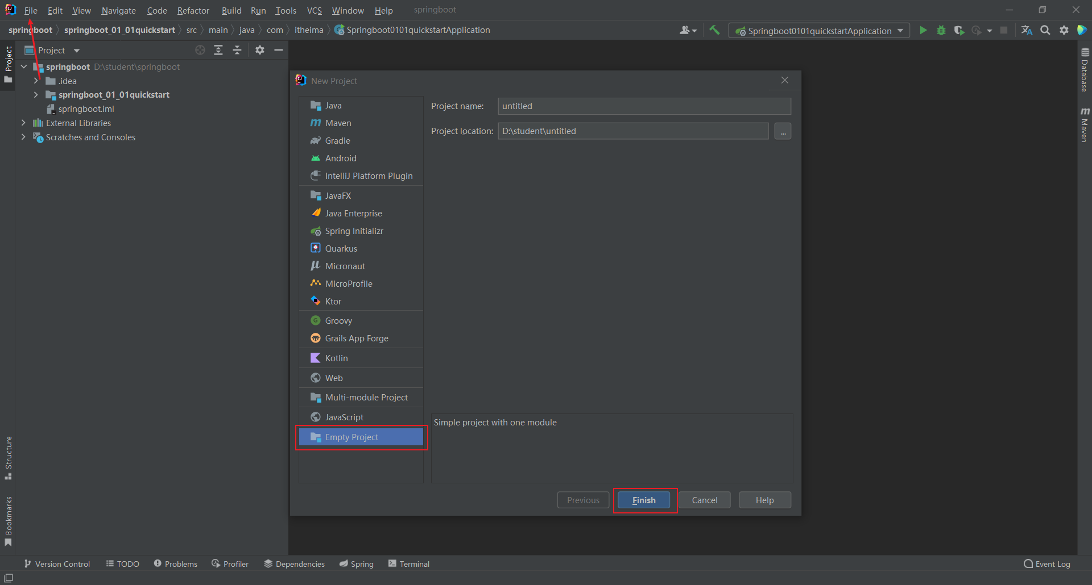This screenshot has width=1092, height=585.
Task: Click the user account icon in toolbar
Action: pyautogui.click(x=684, y=30)
